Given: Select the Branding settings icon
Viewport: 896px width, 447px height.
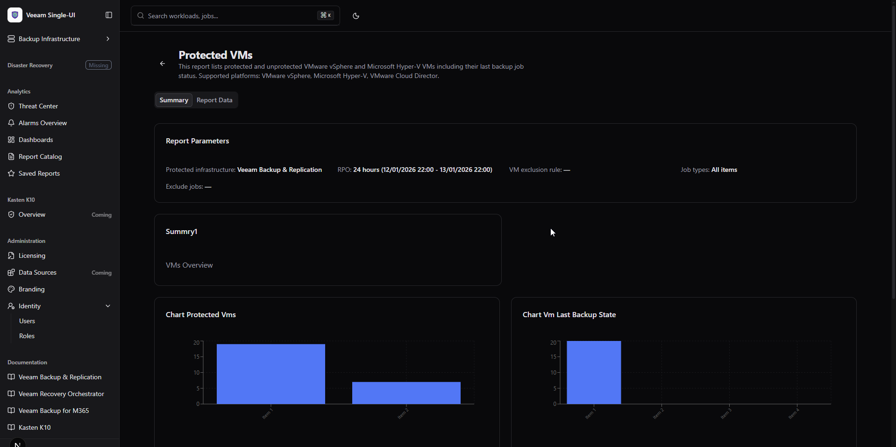Looking at the screenshot, I should tap(11, 289).
